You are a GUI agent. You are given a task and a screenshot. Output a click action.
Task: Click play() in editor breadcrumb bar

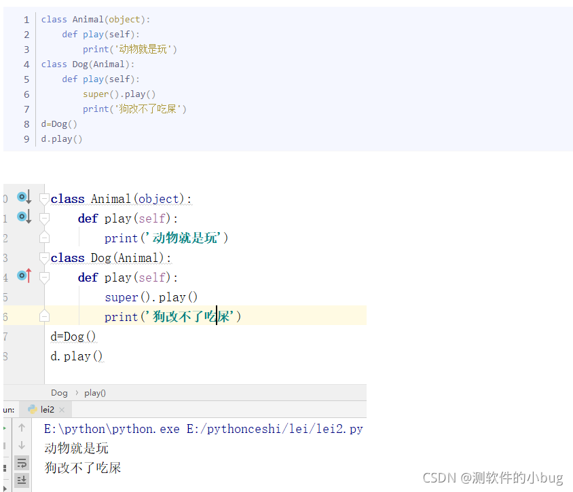[95, 393]
